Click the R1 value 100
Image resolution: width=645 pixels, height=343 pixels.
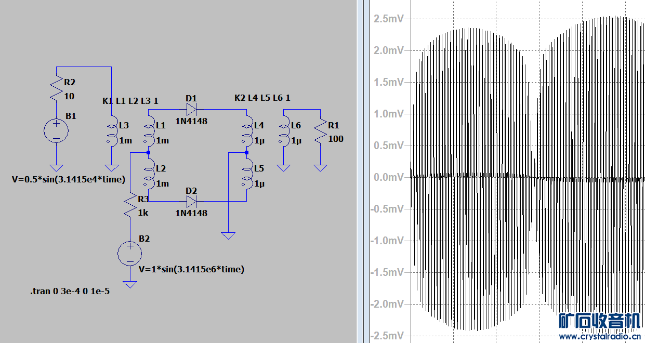tap(336, 139)
